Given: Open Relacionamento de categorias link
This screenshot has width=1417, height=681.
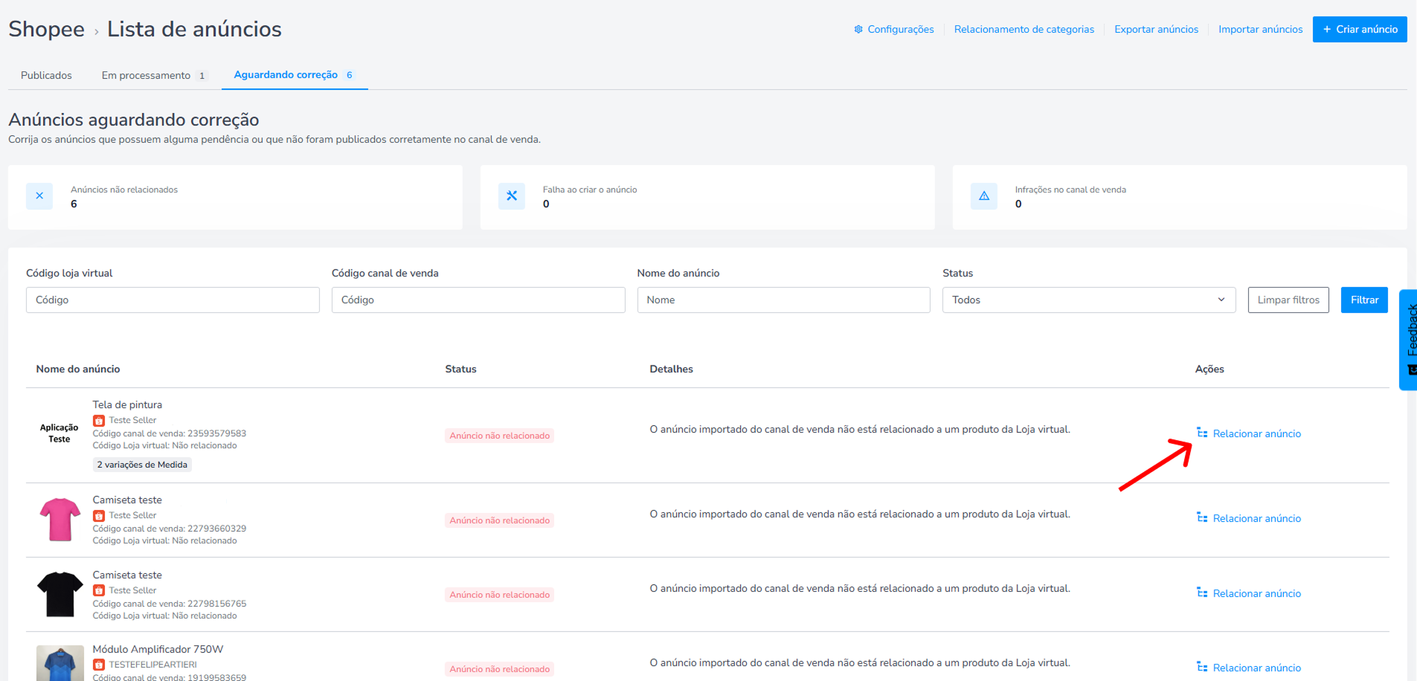Looking at the screenshot, I should pos(1024,30).
